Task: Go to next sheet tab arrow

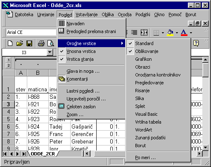Action: tap(17, 154)
